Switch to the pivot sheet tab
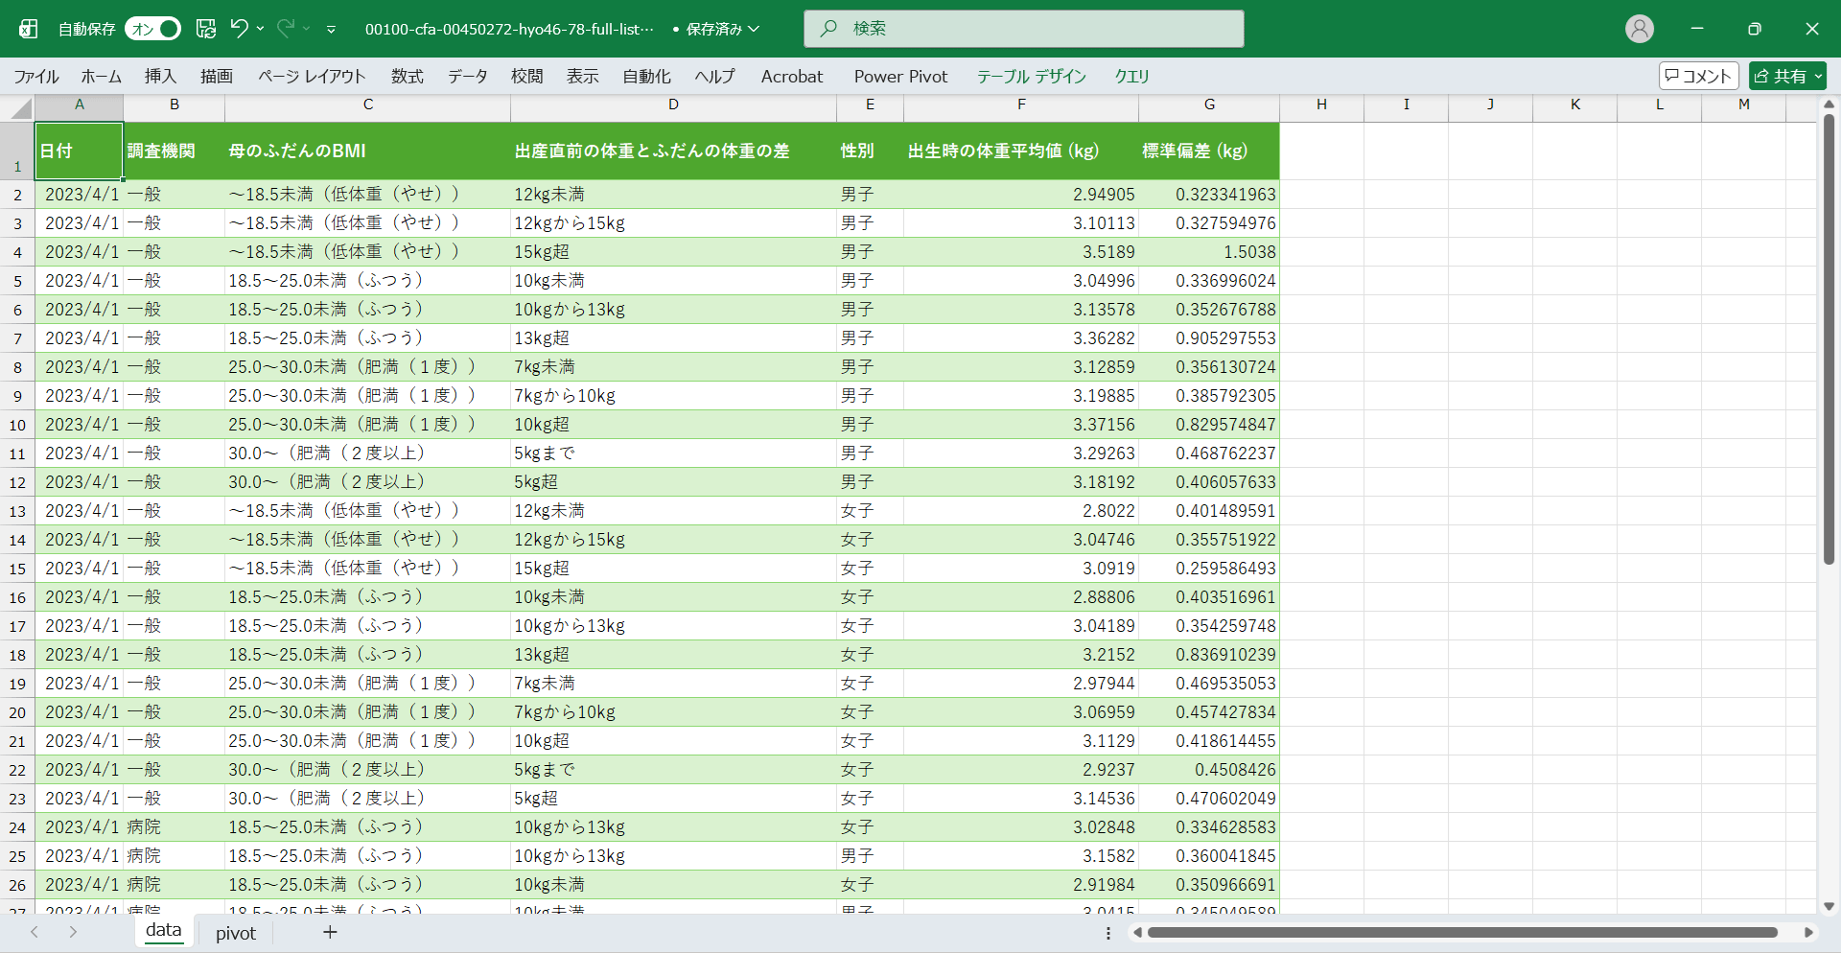The height and width of the screenshot is (953, 1841). pos(236,933)
